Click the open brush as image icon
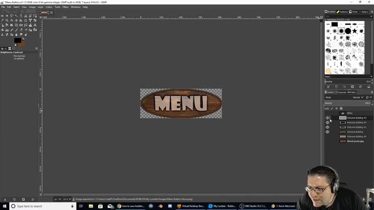The height and width of the screenshot is (210, 374). click(369, 87)
